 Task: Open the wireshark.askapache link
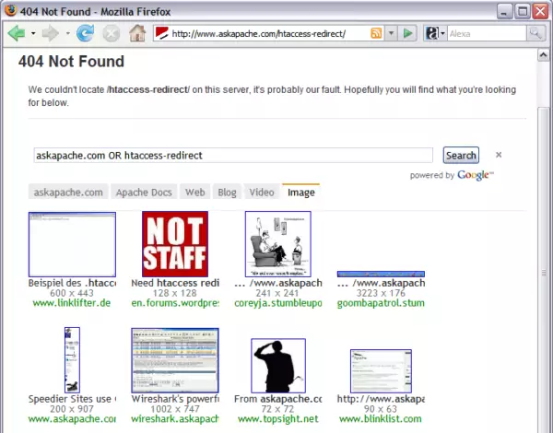pos(174,418)
